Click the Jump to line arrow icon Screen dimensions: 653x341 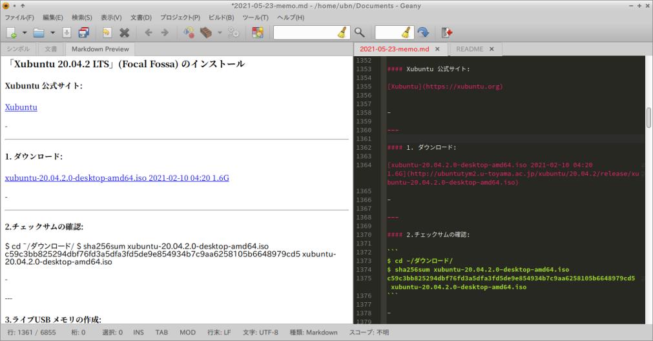(423, 32)
